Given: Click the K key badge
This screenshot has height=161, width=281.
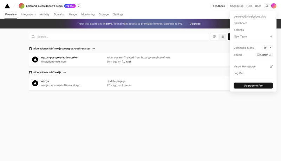Looking at the screenshot, I should [x=270, y=48].
